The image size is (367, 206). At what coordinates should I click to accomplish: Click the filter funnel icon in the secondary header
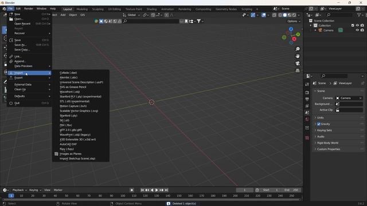tap(198, 21)
